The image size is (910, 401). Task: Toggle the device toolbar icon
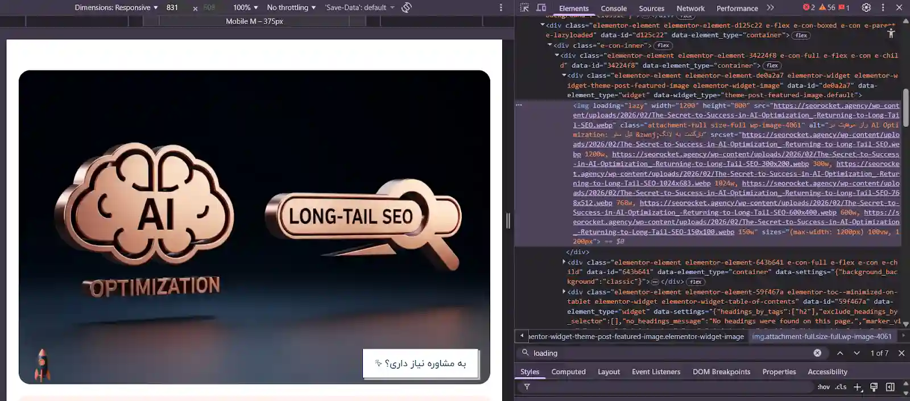(541, 8)
